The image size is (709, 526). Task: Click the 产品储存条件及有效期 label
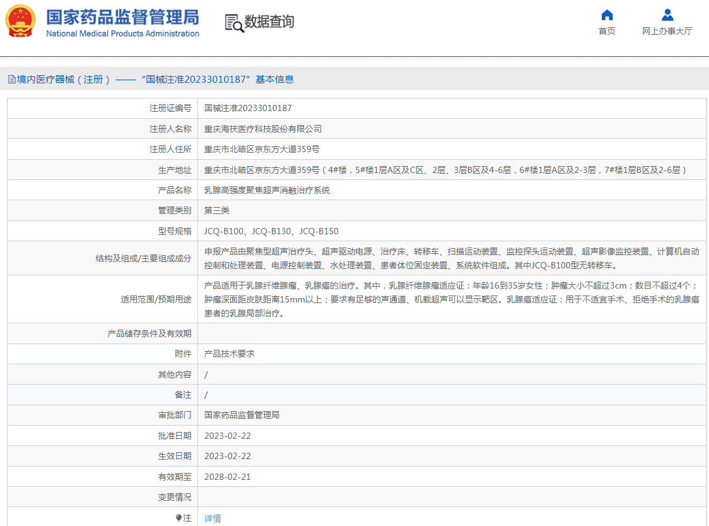149,333
